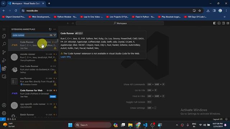Screen dimensions: 230x129
Task: Select the Live Code Runner extension
Action: 33,69
